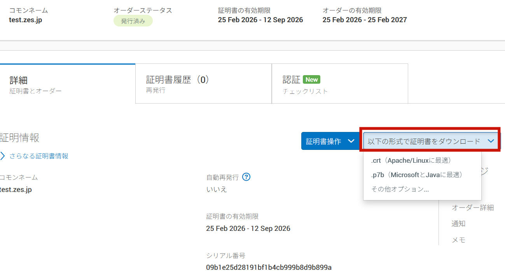Screen dimensions: 505x276
Task: Choose その他オプション... from the menu
Action: [x=400, y=189]
